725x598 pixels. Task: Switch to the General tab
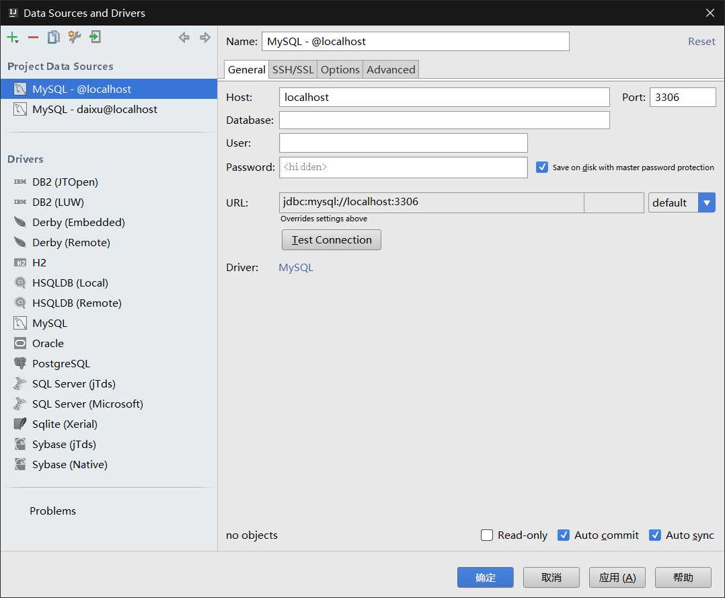[246, 69]
